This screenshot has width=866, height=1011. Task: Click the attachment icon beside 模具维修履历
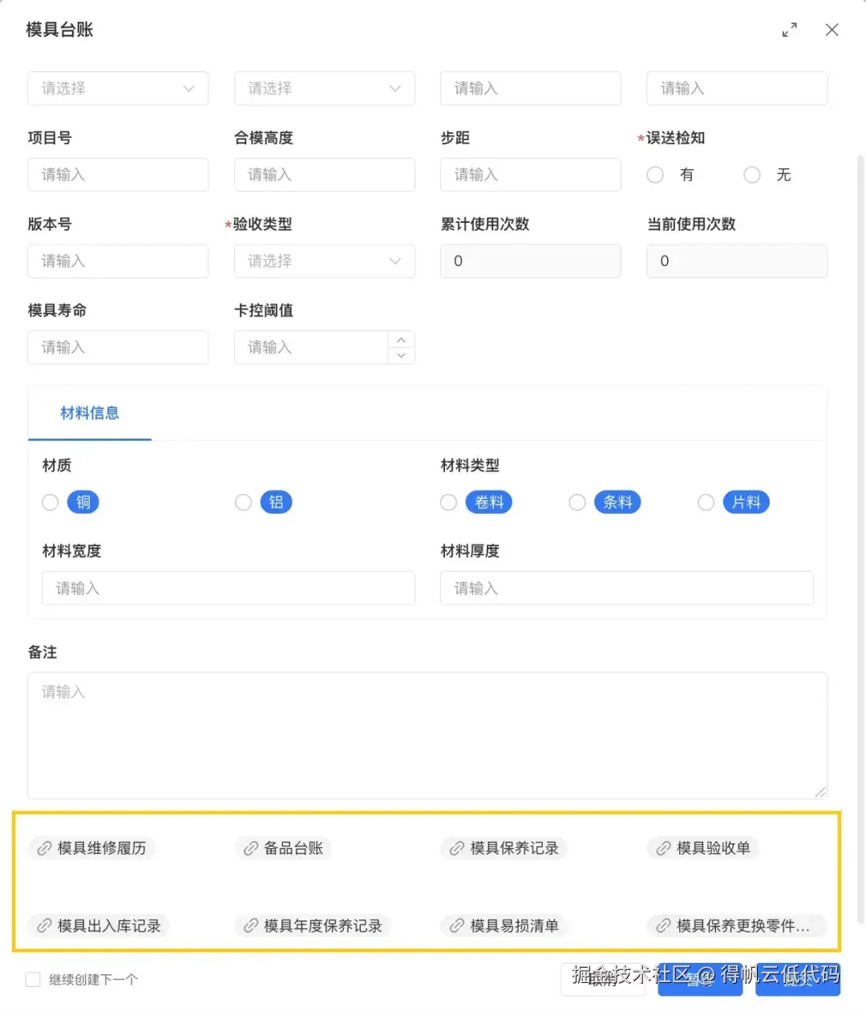tap(46, 848)
